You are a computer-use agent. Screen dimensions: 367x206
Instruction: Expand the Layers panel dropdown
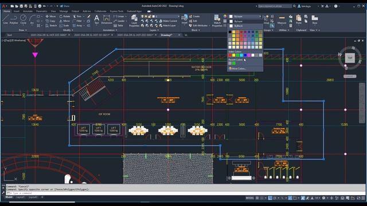click(x=154, y=30)
